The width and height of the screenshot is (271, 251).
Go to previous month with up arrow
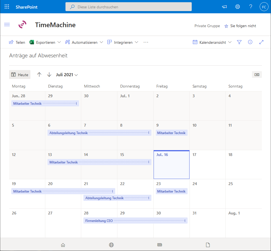(39, 75)
